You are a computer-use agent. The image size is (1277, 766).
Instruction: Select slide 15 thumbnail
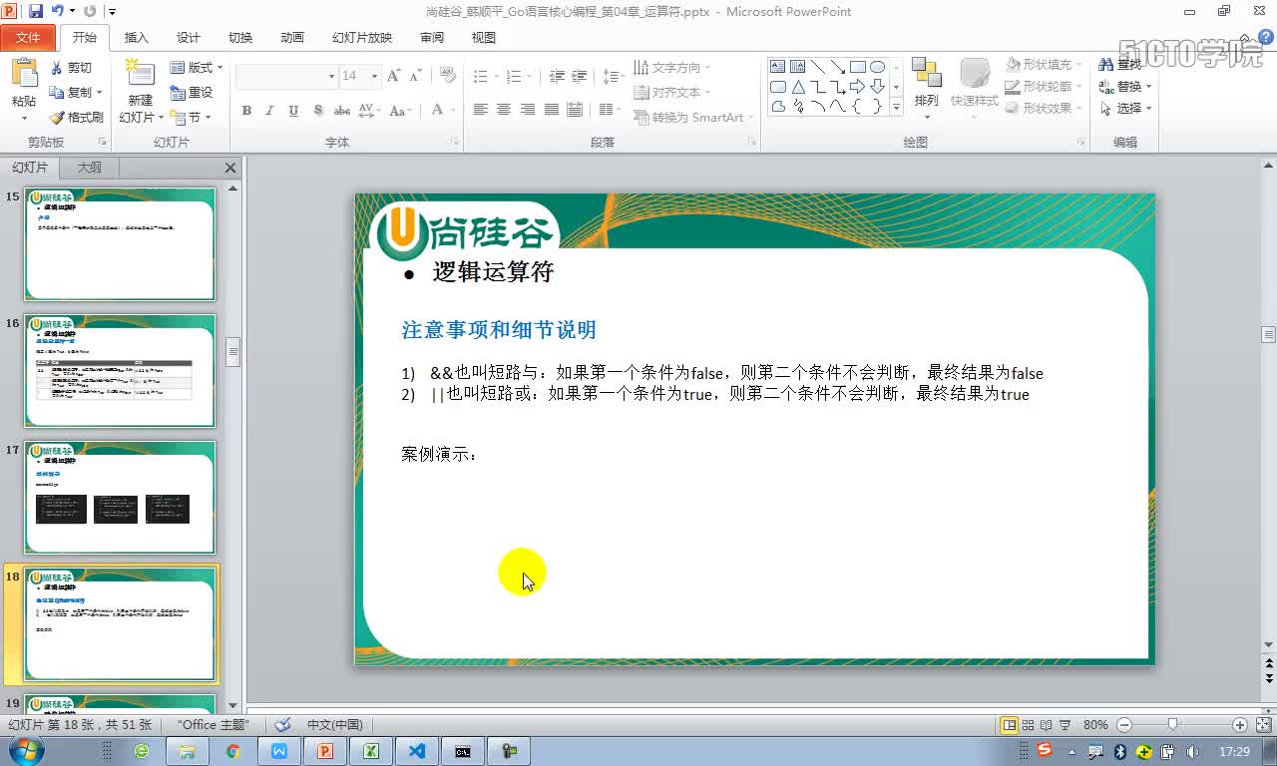[x=120, y=244]
